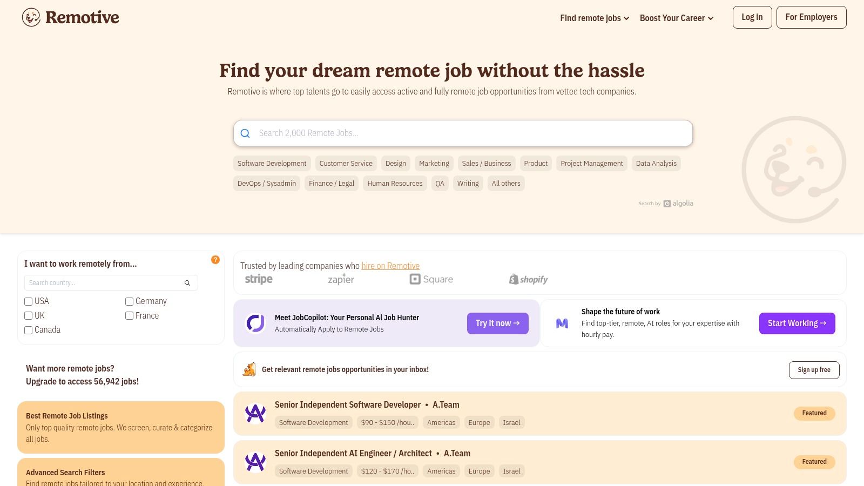Viewport: 864px width, 486px height.
Task: Click the Try it now button
Action: pyautogui.click(x=497, y=323)
